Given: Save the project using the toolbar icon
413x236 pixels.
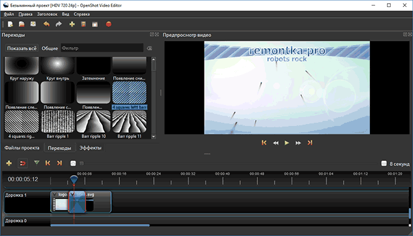Looking at the screenshot, I should click(33, 24).
